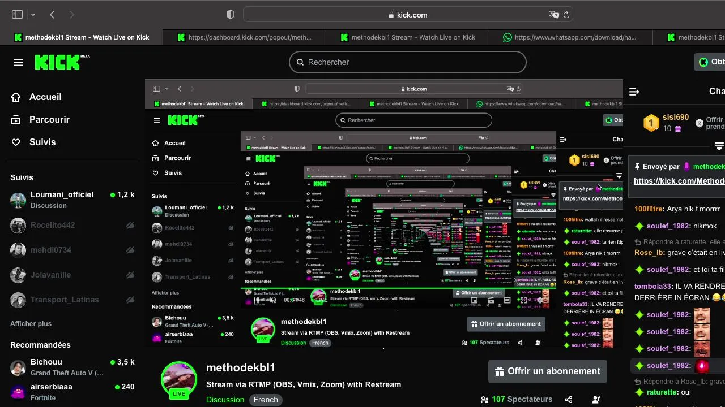This screenshot has width=725, height=407.
Task: Open the last methodekbl1 tab at right edge
Action: point(689,37)
